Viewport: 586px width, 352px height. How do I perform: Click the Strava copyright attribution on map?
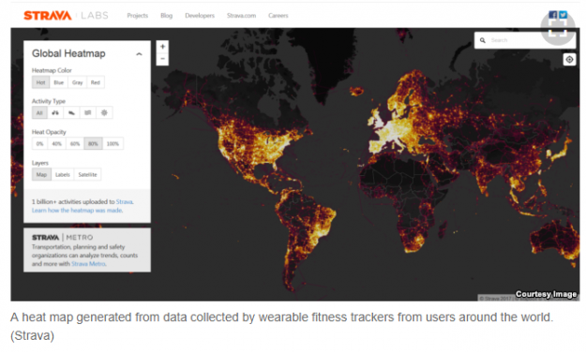click(x=496, y=299)
